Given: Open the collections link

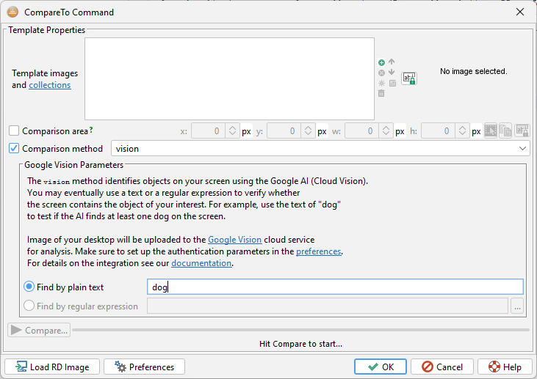Looking at the screenshot, I should [50, 85].
